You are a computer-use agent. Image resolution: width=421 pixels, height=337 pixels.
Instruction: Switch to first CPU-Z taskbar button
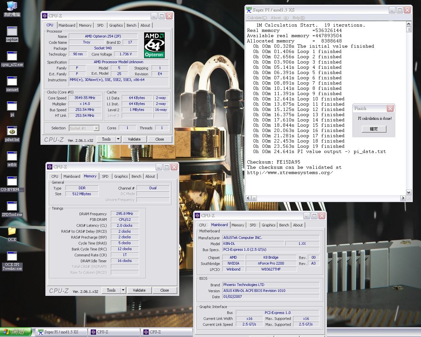114,332
